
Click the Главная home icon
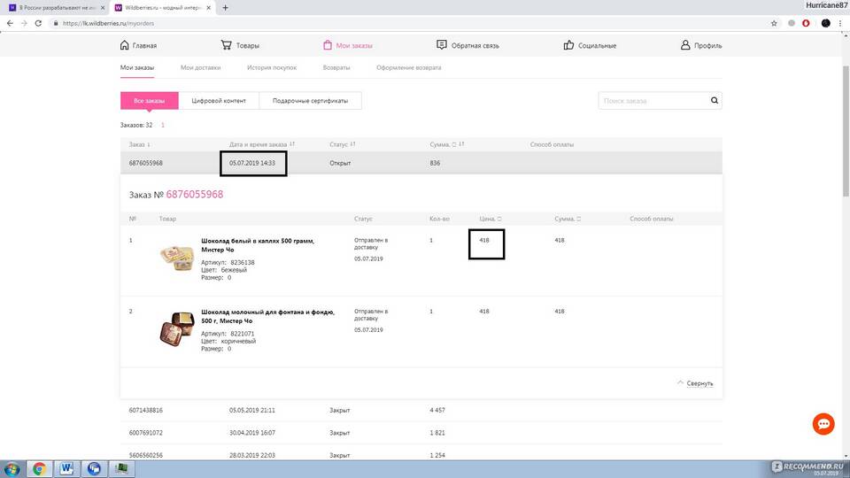(124, 45)
